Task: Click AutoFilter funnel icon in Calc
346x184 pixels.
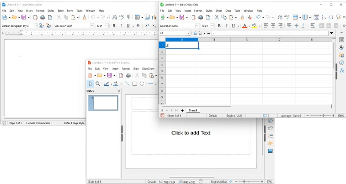Action: pyautogui.click(x=338, y=17)
